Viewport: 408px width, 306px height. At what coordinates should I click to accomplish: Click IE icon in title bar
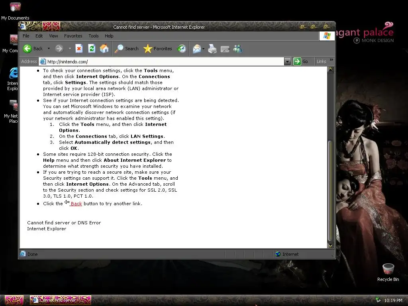(23, 27)
